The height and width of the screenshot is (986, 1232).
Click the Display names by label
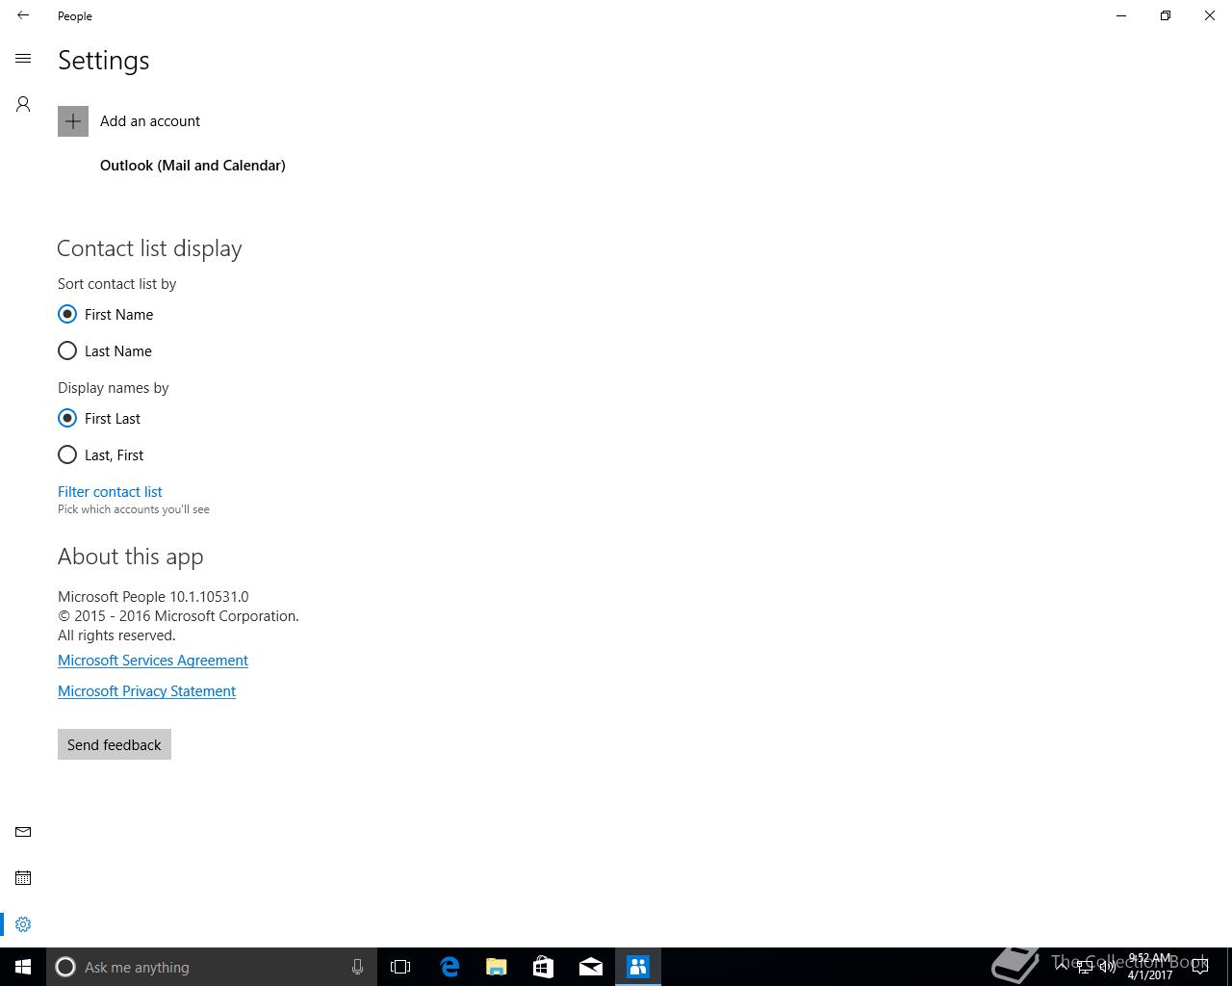click(113, 388)
